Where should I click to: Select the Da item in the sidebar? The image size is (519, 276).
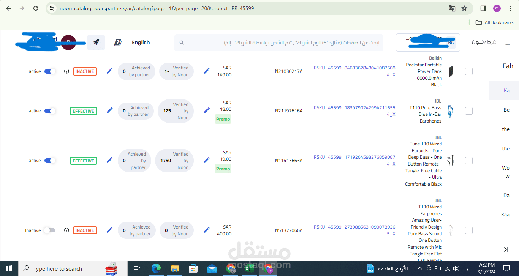click(x=506, y=195)
